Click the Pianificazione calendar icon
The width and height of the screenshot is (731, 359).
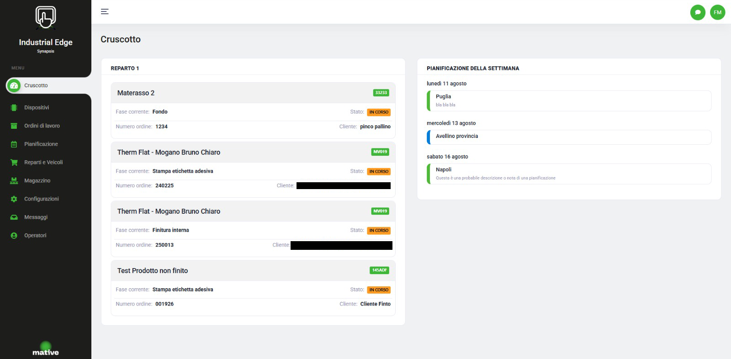pyautogui.click(x=14, y=144)
